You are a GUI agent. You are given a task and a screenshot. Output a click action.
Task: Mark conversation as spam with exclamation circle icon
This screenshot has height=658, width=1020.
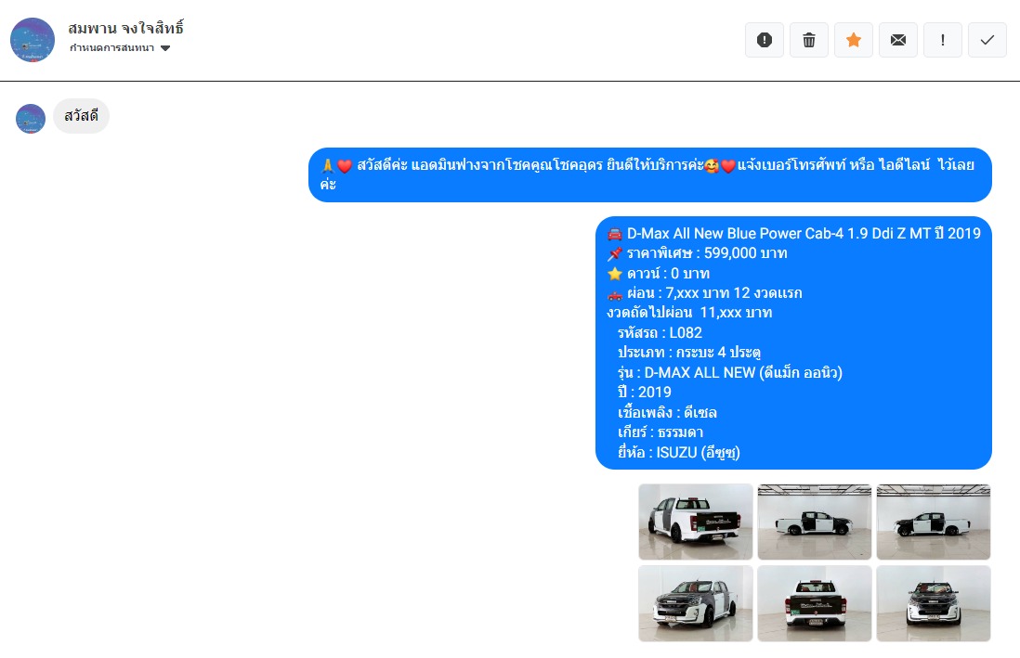point(765,40)
